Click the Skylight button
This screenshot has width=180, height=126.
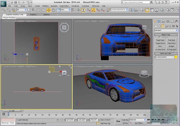tap(172, 46)
